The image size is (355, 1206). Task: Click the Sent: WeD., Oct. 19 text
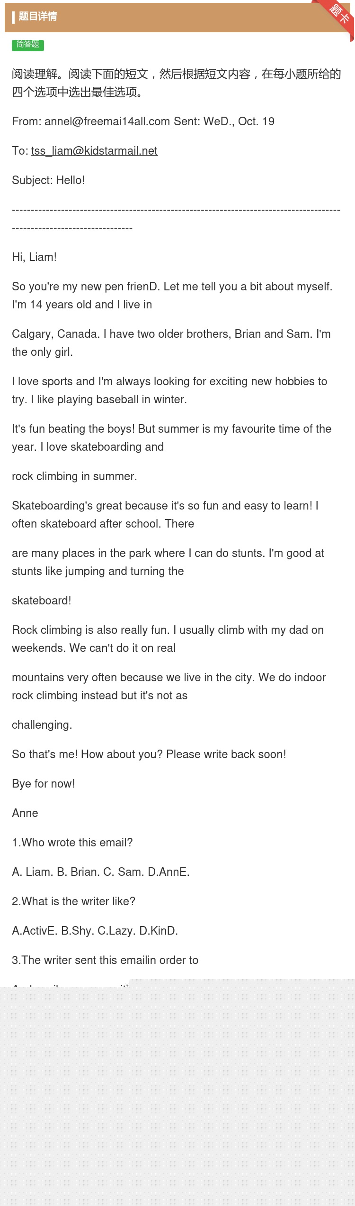pos(224,121)
